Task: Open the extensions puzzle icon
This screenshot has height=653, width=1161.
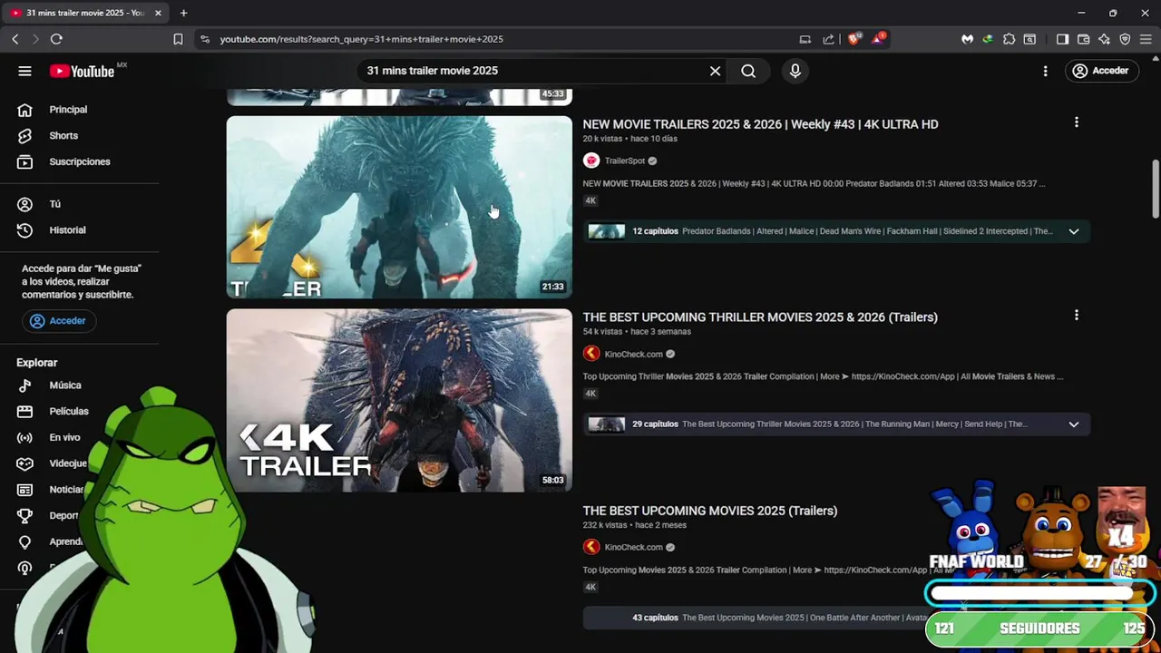Action: click(x=1009, y=39)
